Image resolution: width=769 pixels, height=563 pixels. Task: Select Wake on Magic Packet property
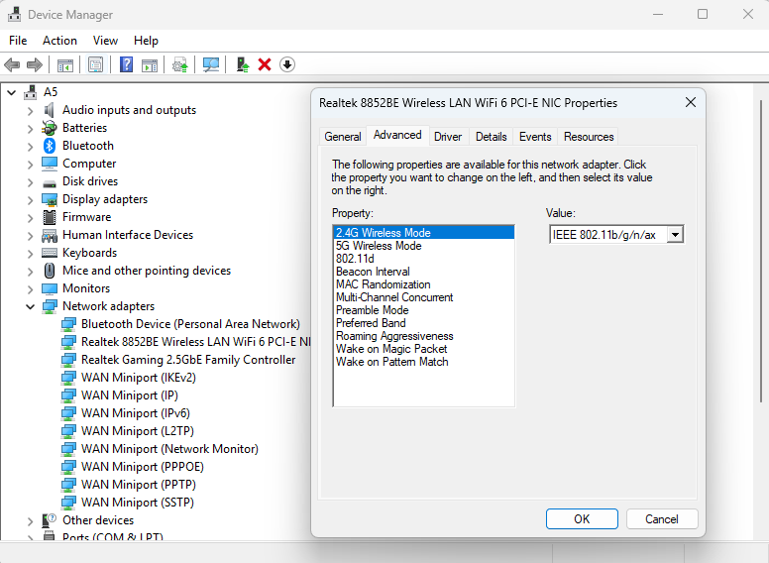[x=391, y=349]
